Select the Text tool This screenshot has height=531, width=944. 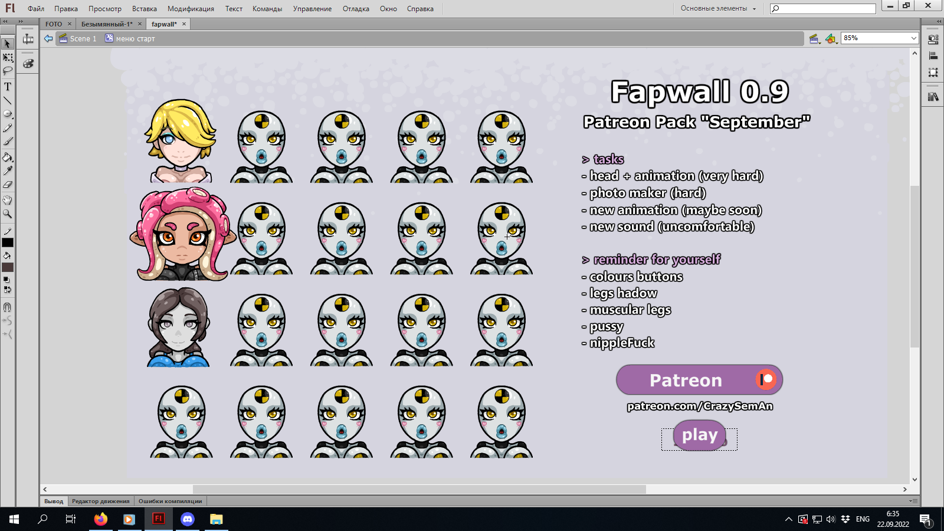pos(8,87)
